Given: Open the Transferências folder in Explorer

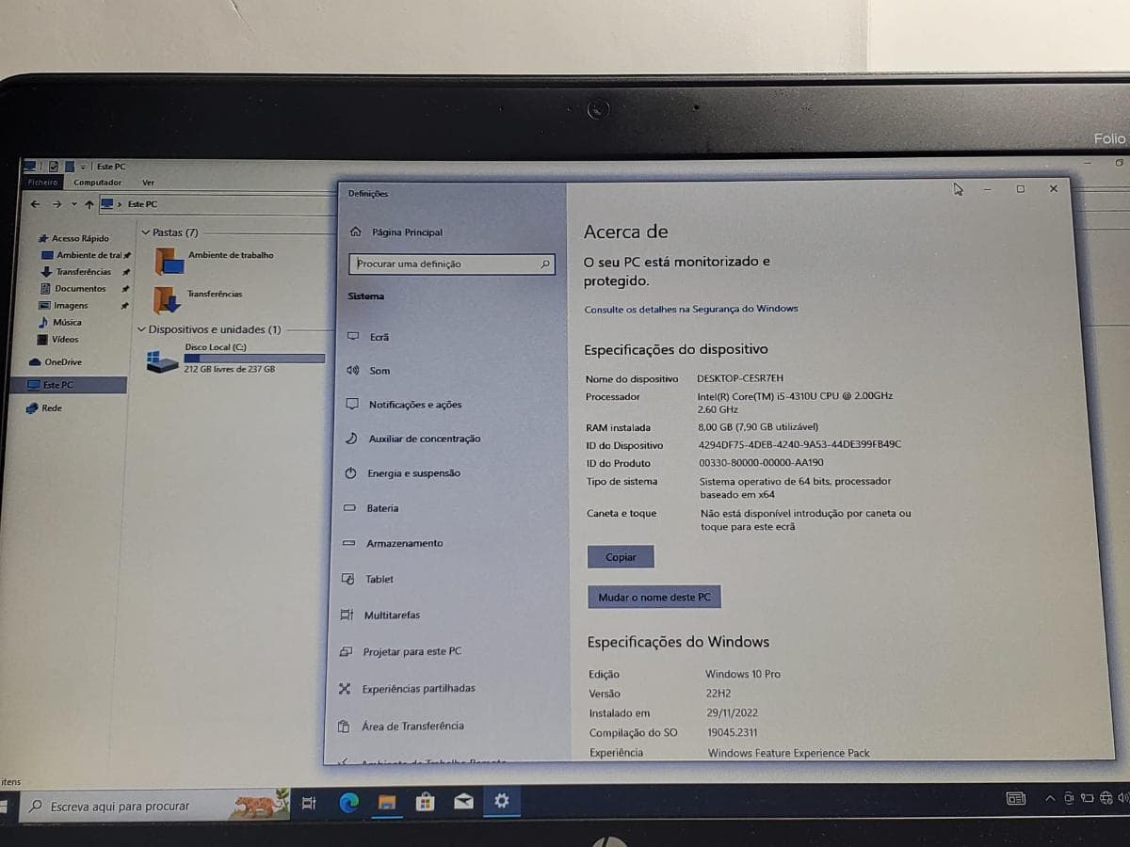Looking at the screenshot, I should click(199, 300).
